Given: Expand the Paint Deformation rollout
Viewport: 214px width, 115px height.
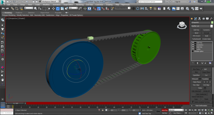Looking at the screenshot, I should pyautogui.click(x=201, y=106).
